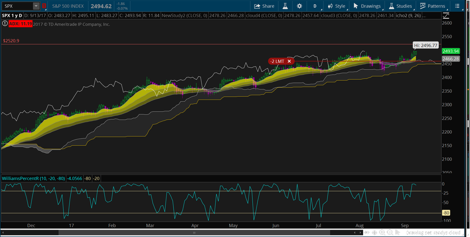
Task: Click the crosshair move icon
Action: (375, 232)
